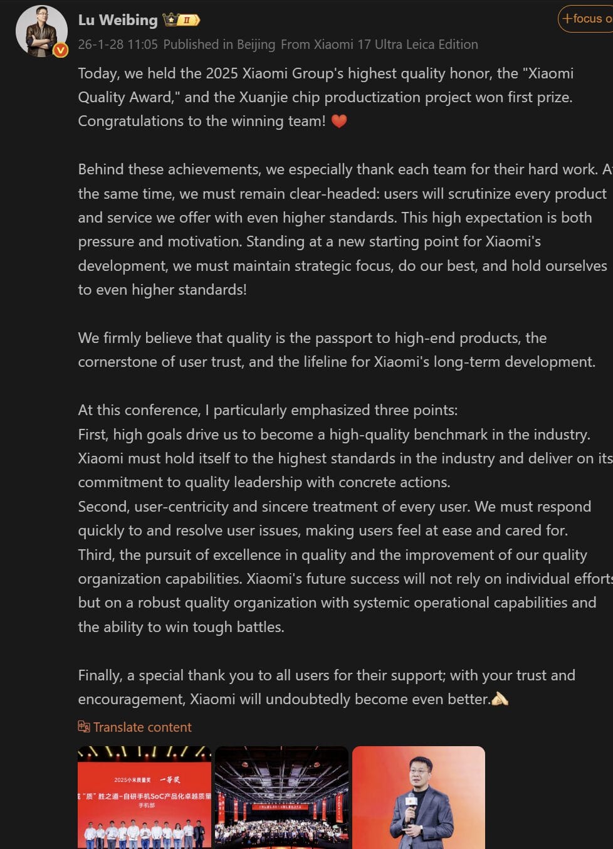Click the crown membership badge
Image resolution: width=613 pixels, height=849 pixels.
[x=181, y=20]
